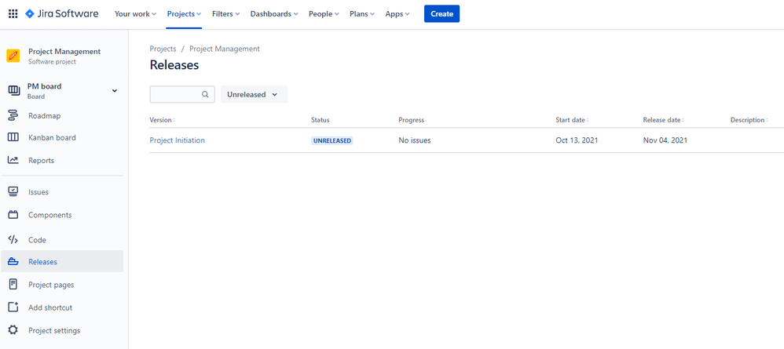Open the People menu

point(324,14)
